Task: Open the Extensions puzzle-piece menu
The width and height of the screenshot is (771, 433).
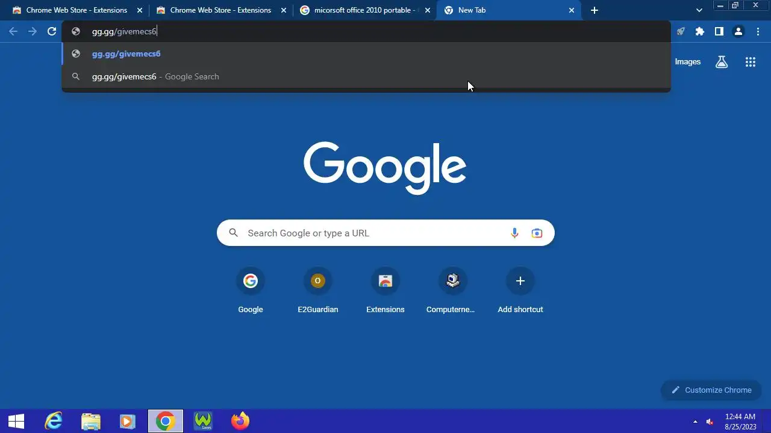Action: point(699,31)
